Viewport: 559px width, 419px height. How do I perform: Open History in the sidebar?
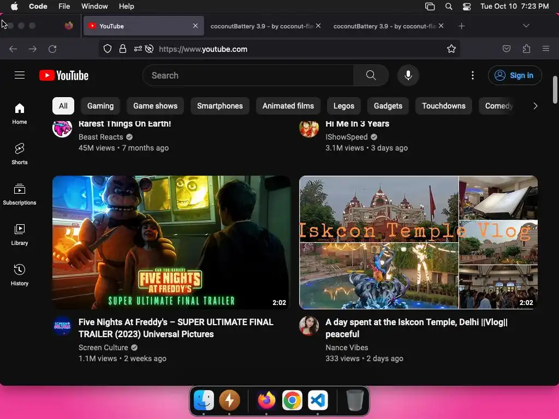(20, 275)
